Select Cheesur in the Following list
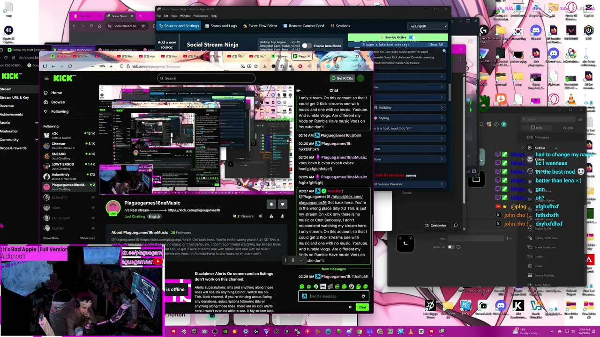 click(x=69, y=145)
